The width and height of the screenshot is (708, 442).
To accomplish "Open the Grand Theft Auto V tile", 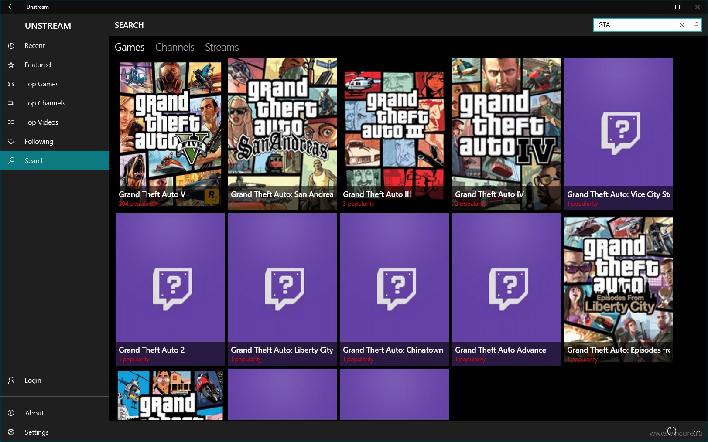I will click(170, 134).
